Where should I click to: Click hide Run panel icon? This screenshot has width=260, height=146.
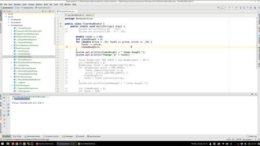[x=256, y=94]
